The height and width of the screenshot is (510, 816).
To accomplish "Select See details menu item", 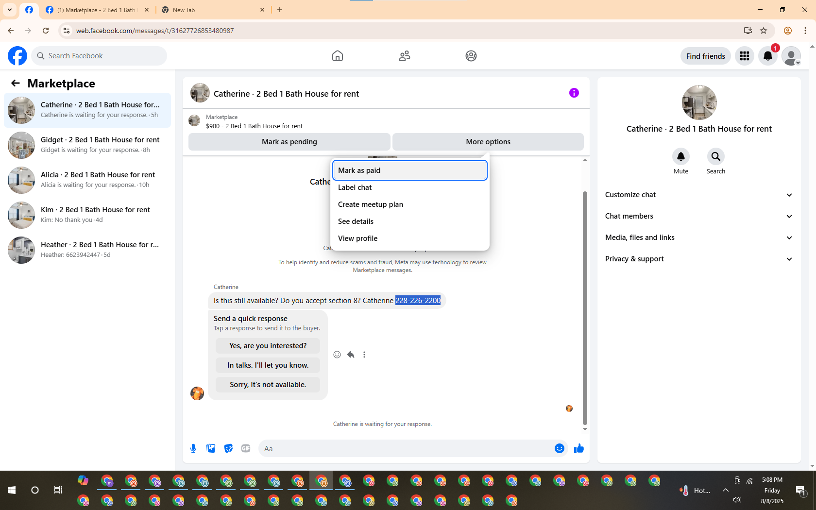I will (x=410, y=221).
